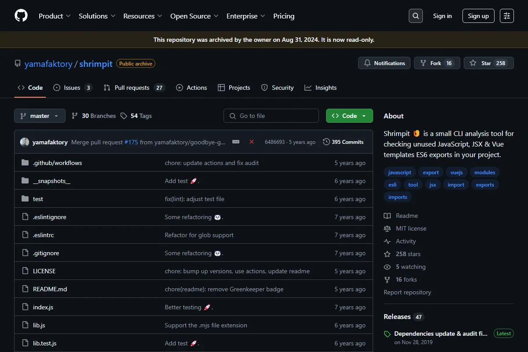This screenshot has width=528, height=352.
Task: Expand the Product navigation menu
Action: 55,16
